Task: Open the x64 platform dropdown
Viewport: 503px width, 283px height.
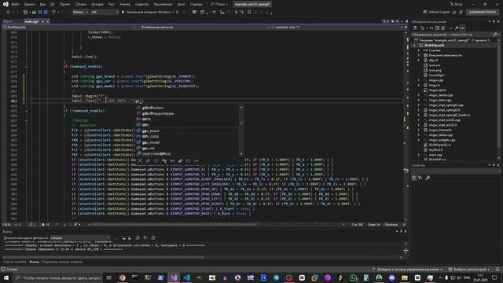Action: 105,13
